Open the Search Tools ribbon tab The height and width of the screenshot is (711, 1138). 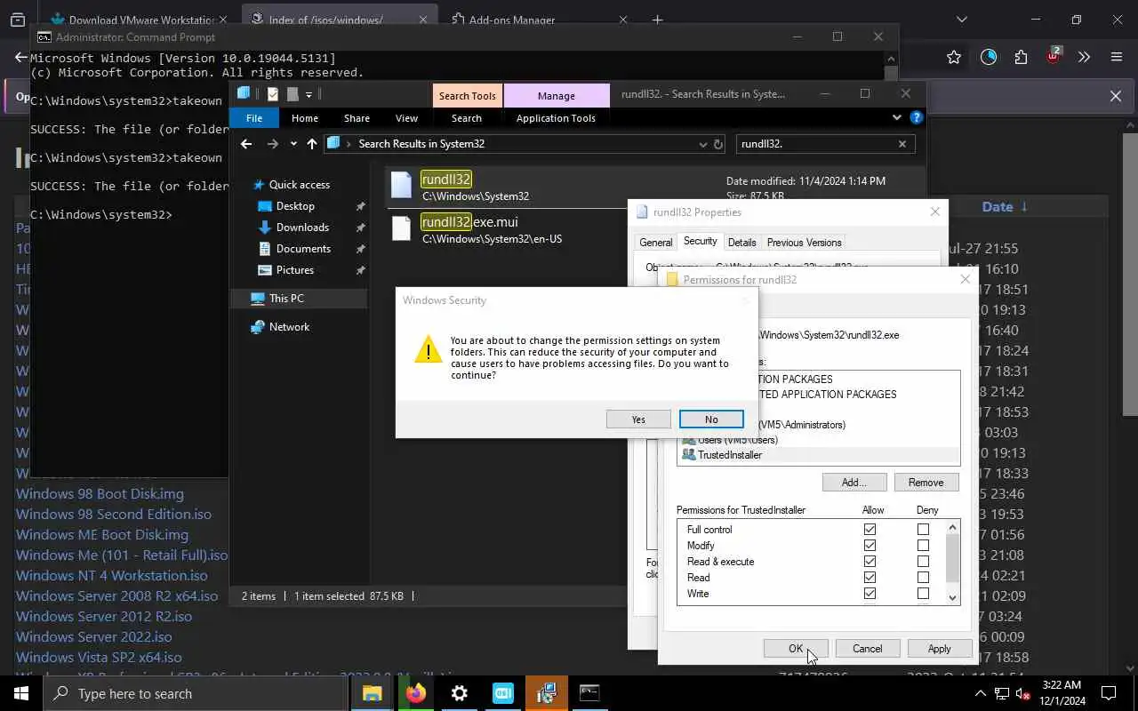[x=467, y=96]
